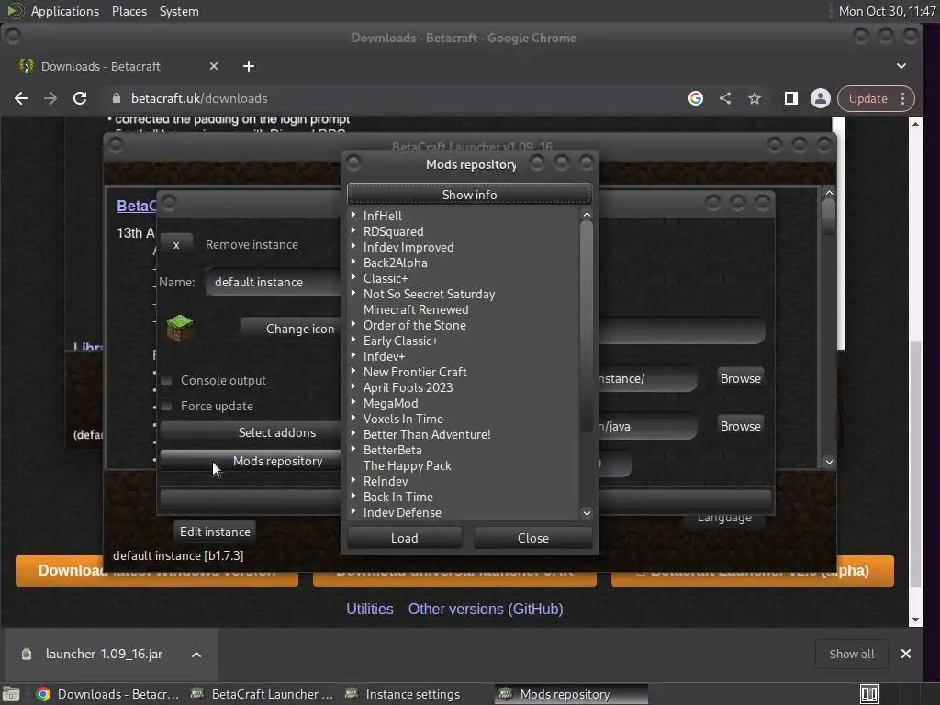Expand Order of the Stone
The width and height of the screenshot is (940, 705).
tap(353, 324)
